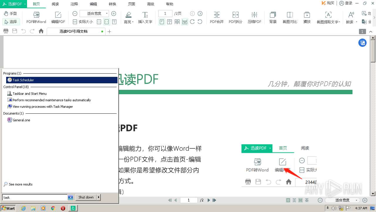Screen dimensions: 376x212
Task: Click the Start button
Action: [x=8, y=208]
